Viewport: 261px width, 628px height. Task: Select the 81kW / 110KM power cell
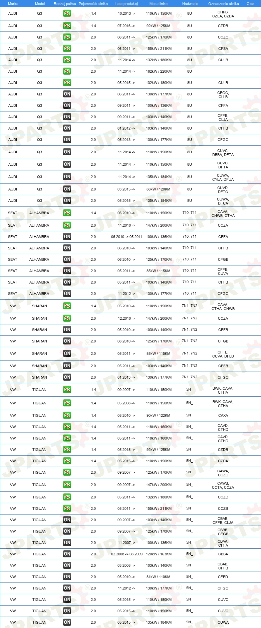(159, 577)
